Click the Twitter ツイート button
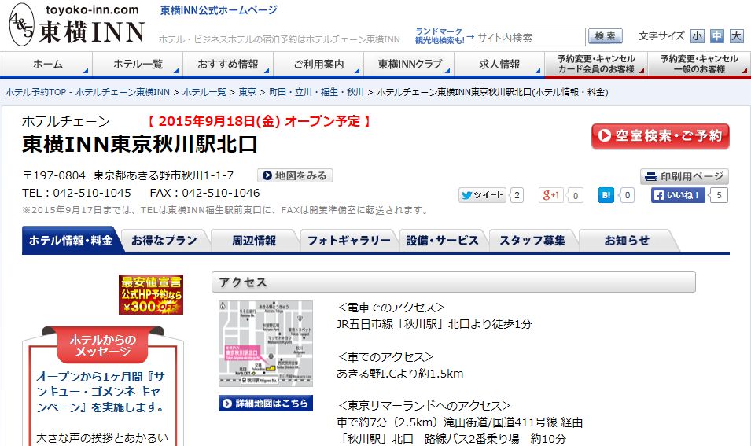This screenshot has height=446, width=751. [482, 195]
